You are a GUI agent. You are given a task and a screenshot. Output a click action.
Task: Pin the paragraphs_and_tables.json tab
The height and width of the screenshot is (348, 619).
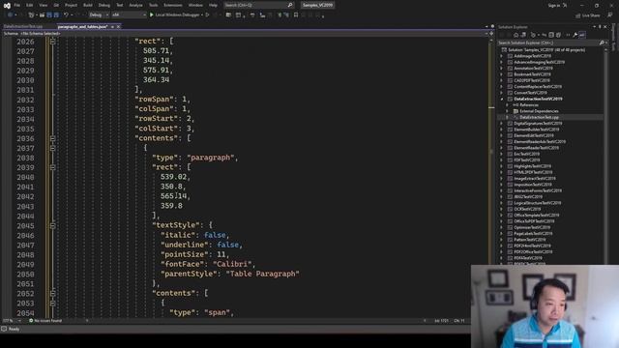pos(112,27)
